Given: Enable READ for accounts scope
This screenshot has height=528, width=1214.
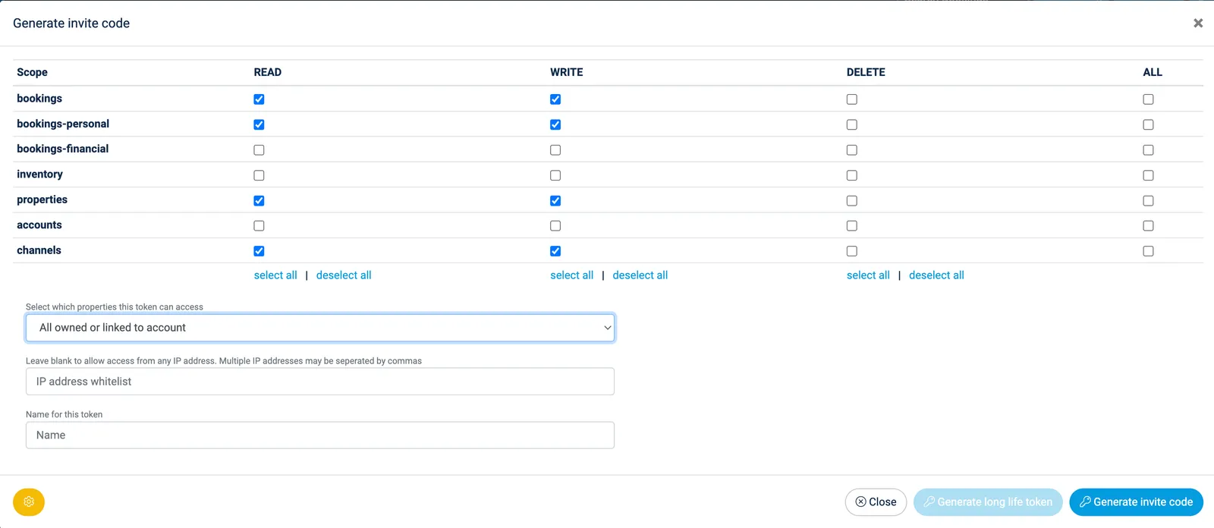Looking at the screenshot, I should click(x=259, y=226).
